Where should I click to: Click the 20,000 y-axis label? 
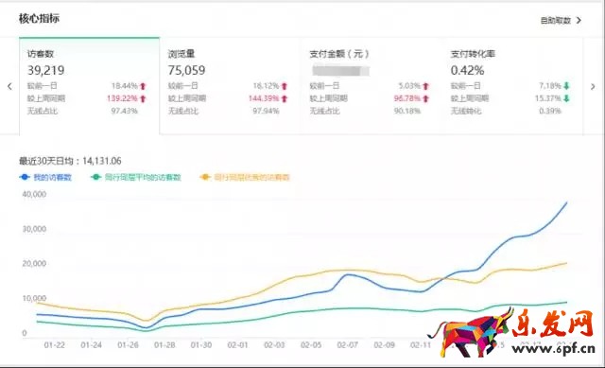click(34, 264)
